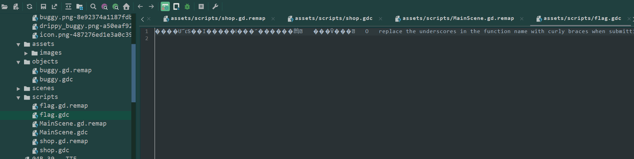Click the green bug debug icon

click(x=187, y=6)
